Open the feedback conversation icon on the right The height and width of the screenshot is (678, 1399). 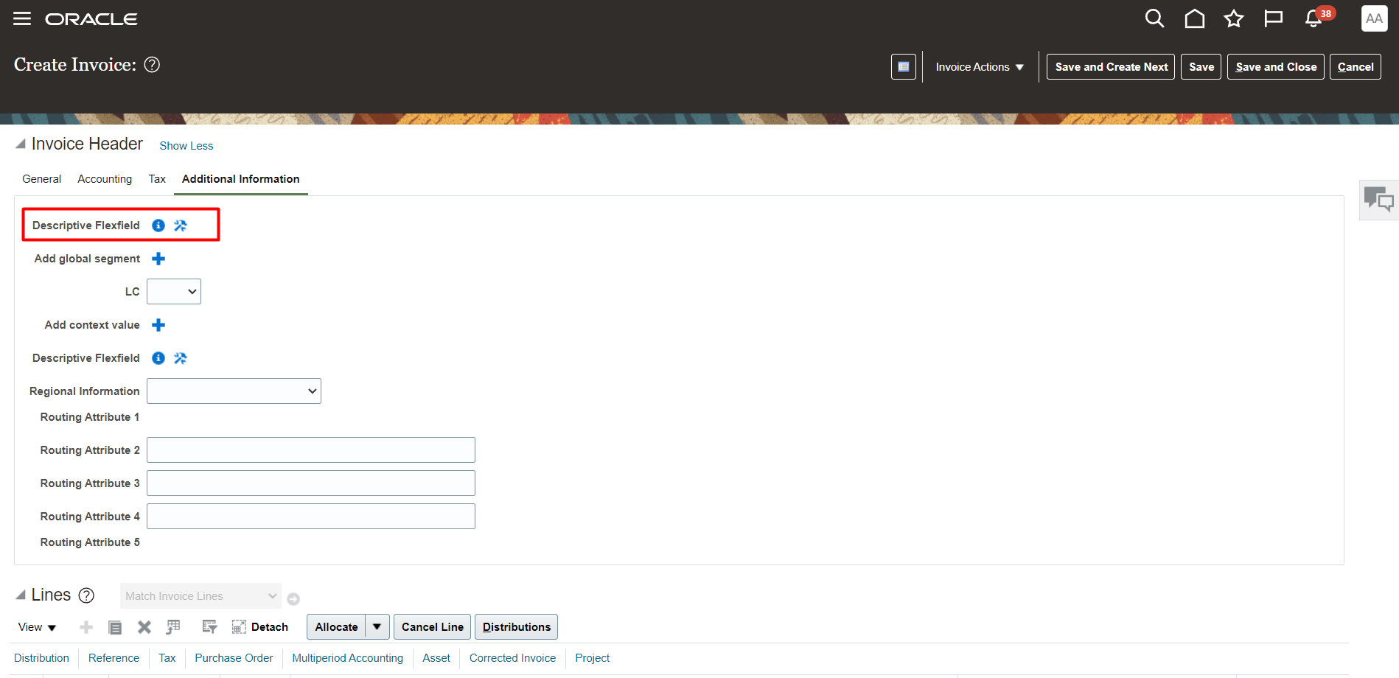pos(1378,199)
